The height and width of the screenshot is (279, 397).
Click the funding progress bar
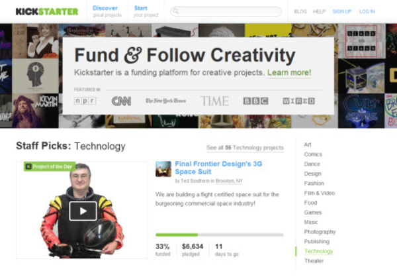pyautogui.click(x=220, y=235)
